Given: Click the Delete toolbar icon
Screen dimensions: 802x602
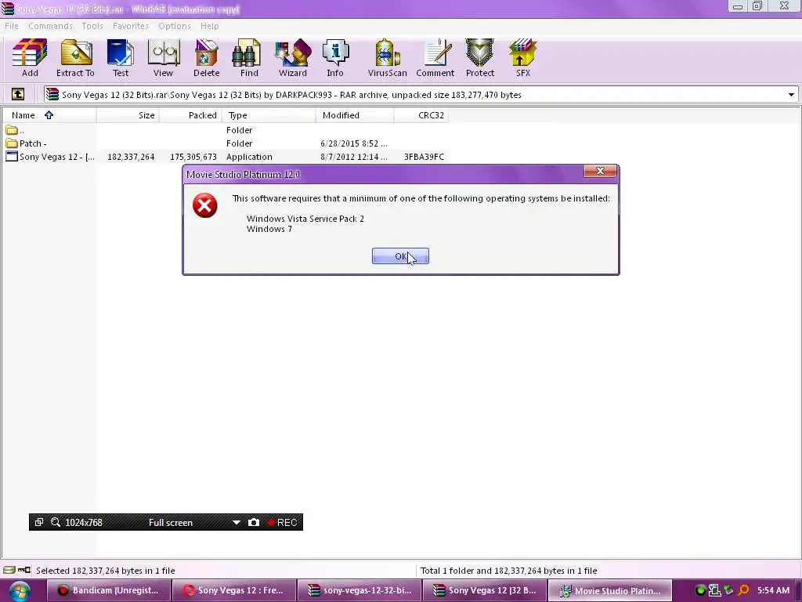Looking at the screenshot, I should tap(206, 58).
